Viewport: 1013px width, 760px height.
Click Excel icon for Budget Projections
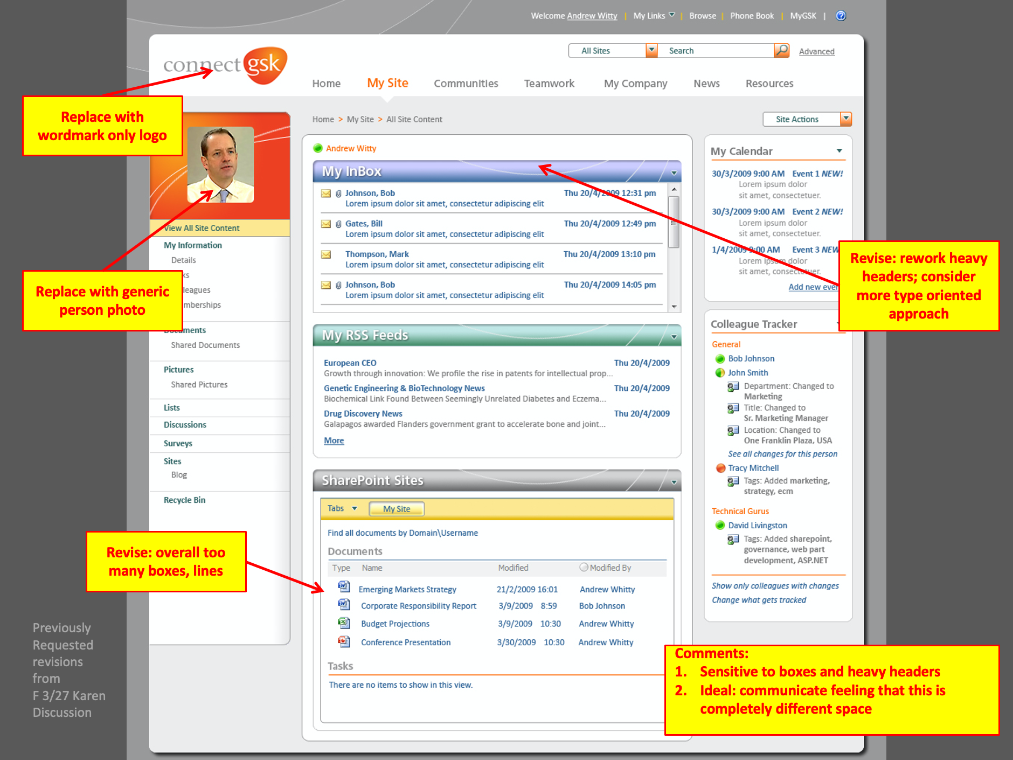[x=344, y=623]
